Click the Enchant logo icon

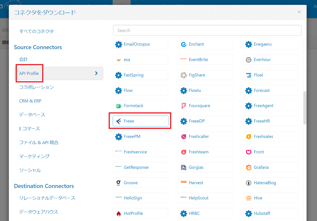pos(184,44)
